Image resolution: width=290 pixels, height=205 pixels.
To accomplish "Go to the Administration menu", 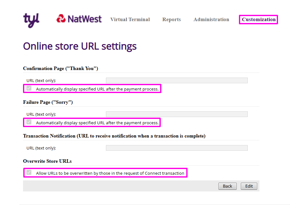I will 211,20.
